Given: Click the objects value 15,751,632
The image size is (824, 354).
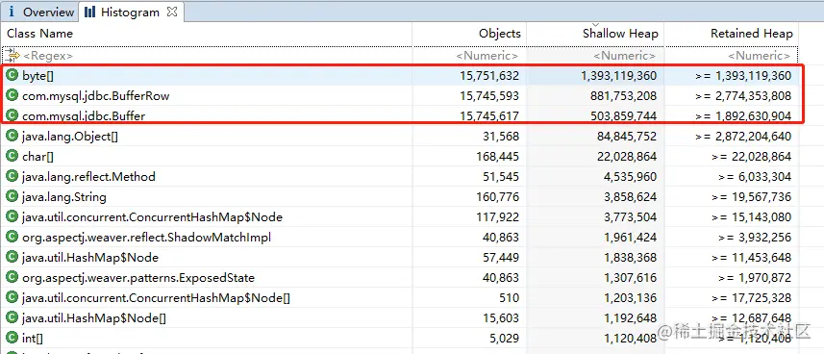Looking at the screenshot, I should [489, 76].
